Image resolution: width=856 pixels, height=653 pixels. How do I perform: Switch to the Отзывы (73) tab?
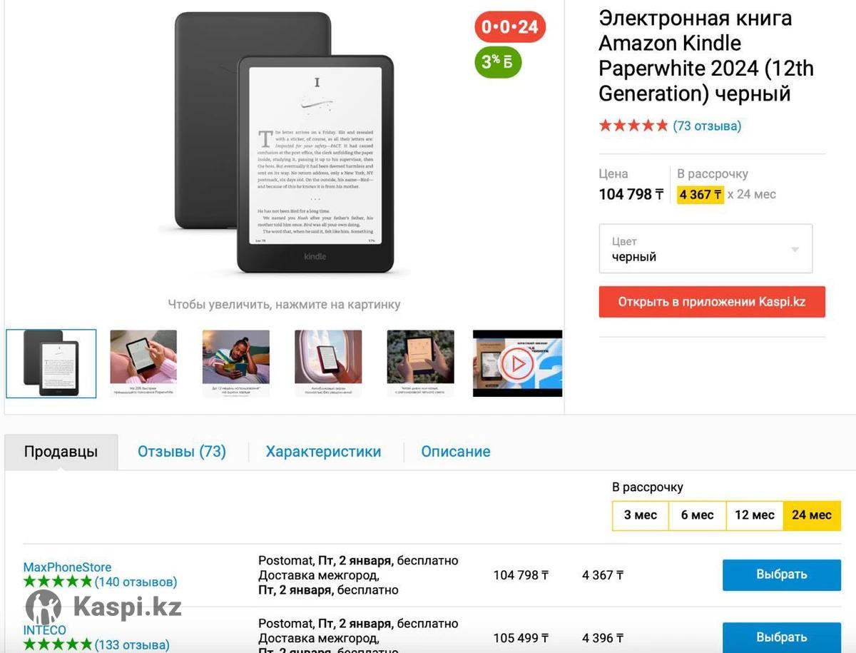pos(182,452)
